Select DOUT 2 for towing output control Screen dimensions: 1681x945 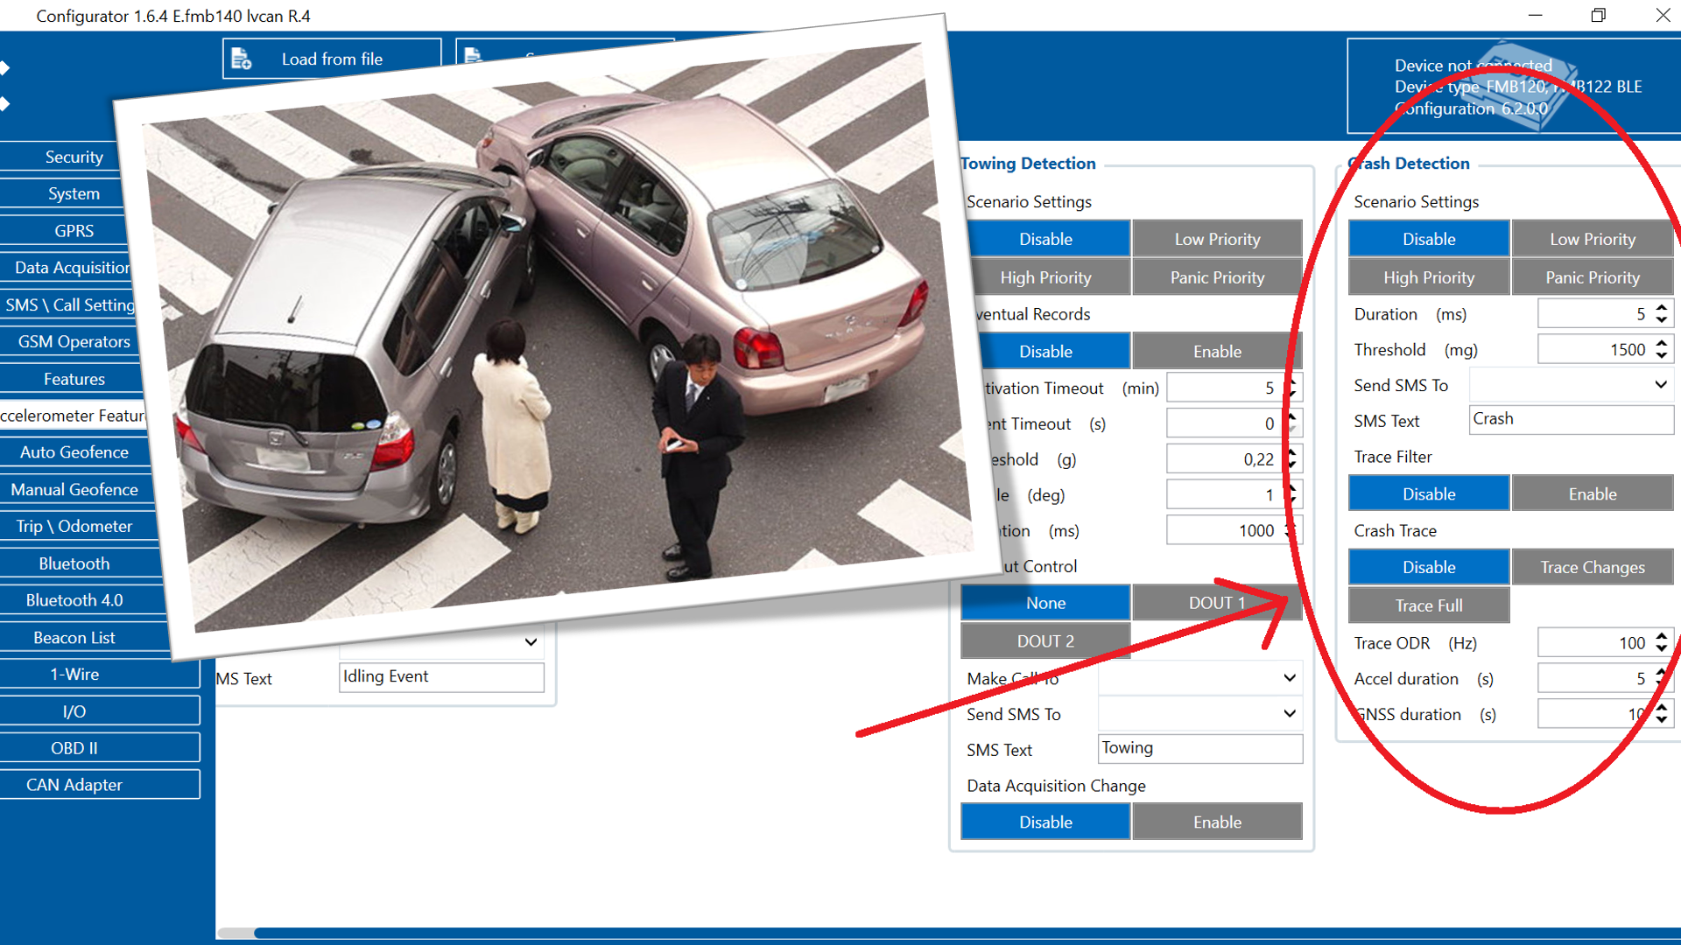pos(1044,641)
